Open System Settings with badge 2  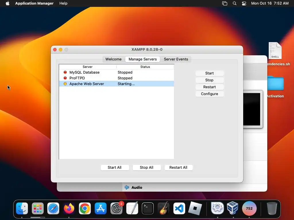[116, 208]
